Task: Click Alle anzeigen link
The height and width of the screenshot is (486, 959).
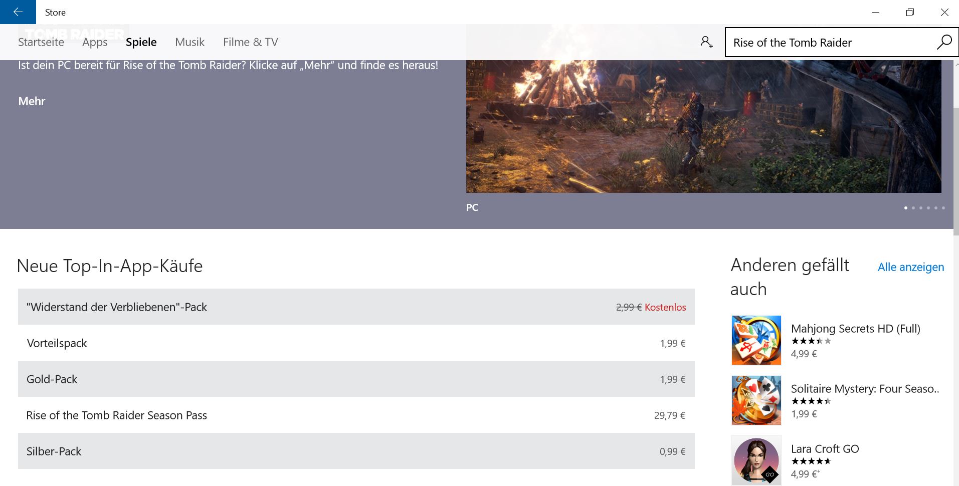Action: point(911,267)
